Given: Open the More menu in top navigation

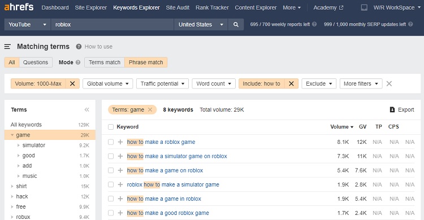Looking at the screenshot, I should pos(292,7).
